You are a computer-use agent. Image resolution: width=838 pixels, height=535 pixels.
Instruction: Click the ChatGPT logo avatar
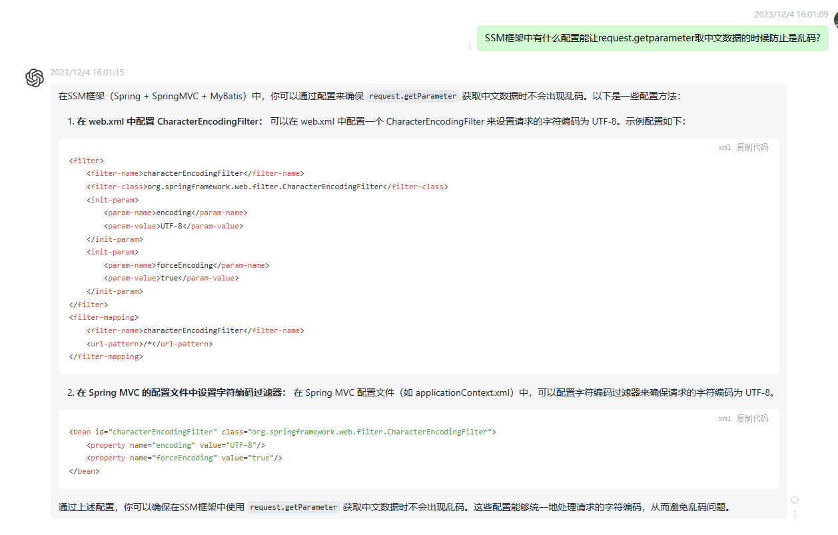pos(35,78)
